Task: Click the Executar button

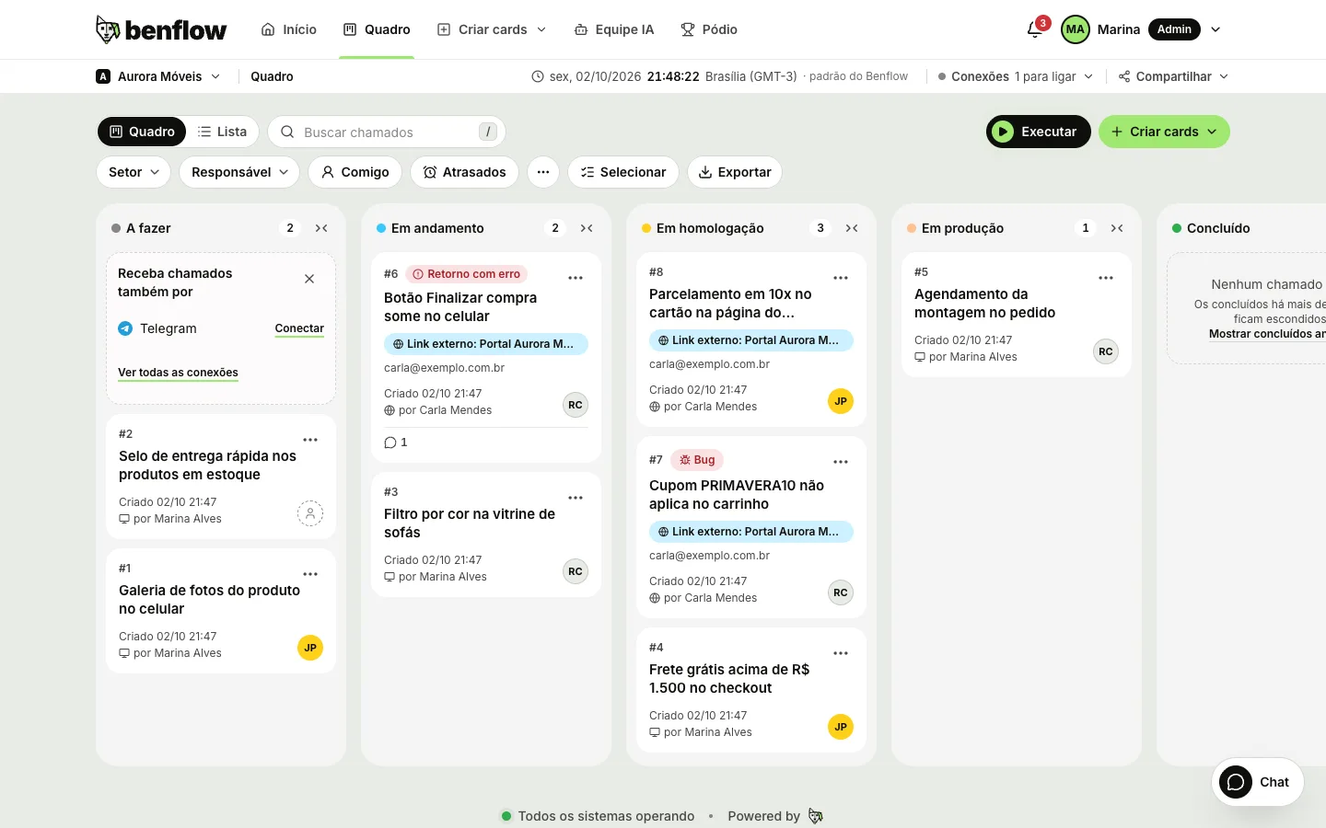Action: pyautogui.click(x=1039, y=132)
